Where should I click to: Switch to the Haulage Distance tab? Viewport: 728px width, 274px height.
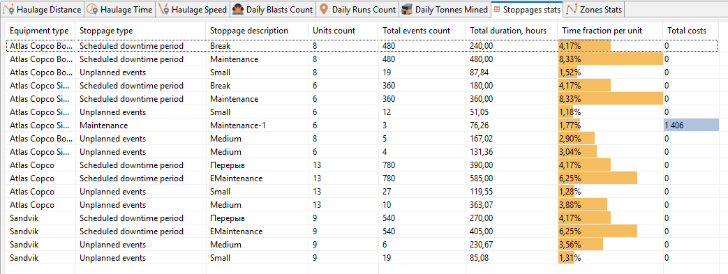pyautogui.click(x=43, y=9)
